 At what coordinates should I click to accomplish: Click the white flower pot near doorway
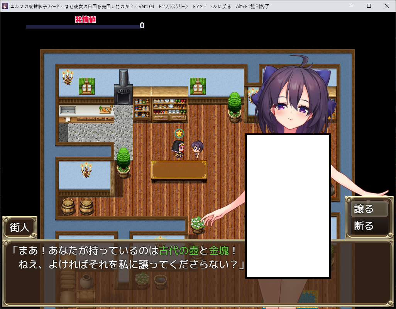[x=197, y=226]
